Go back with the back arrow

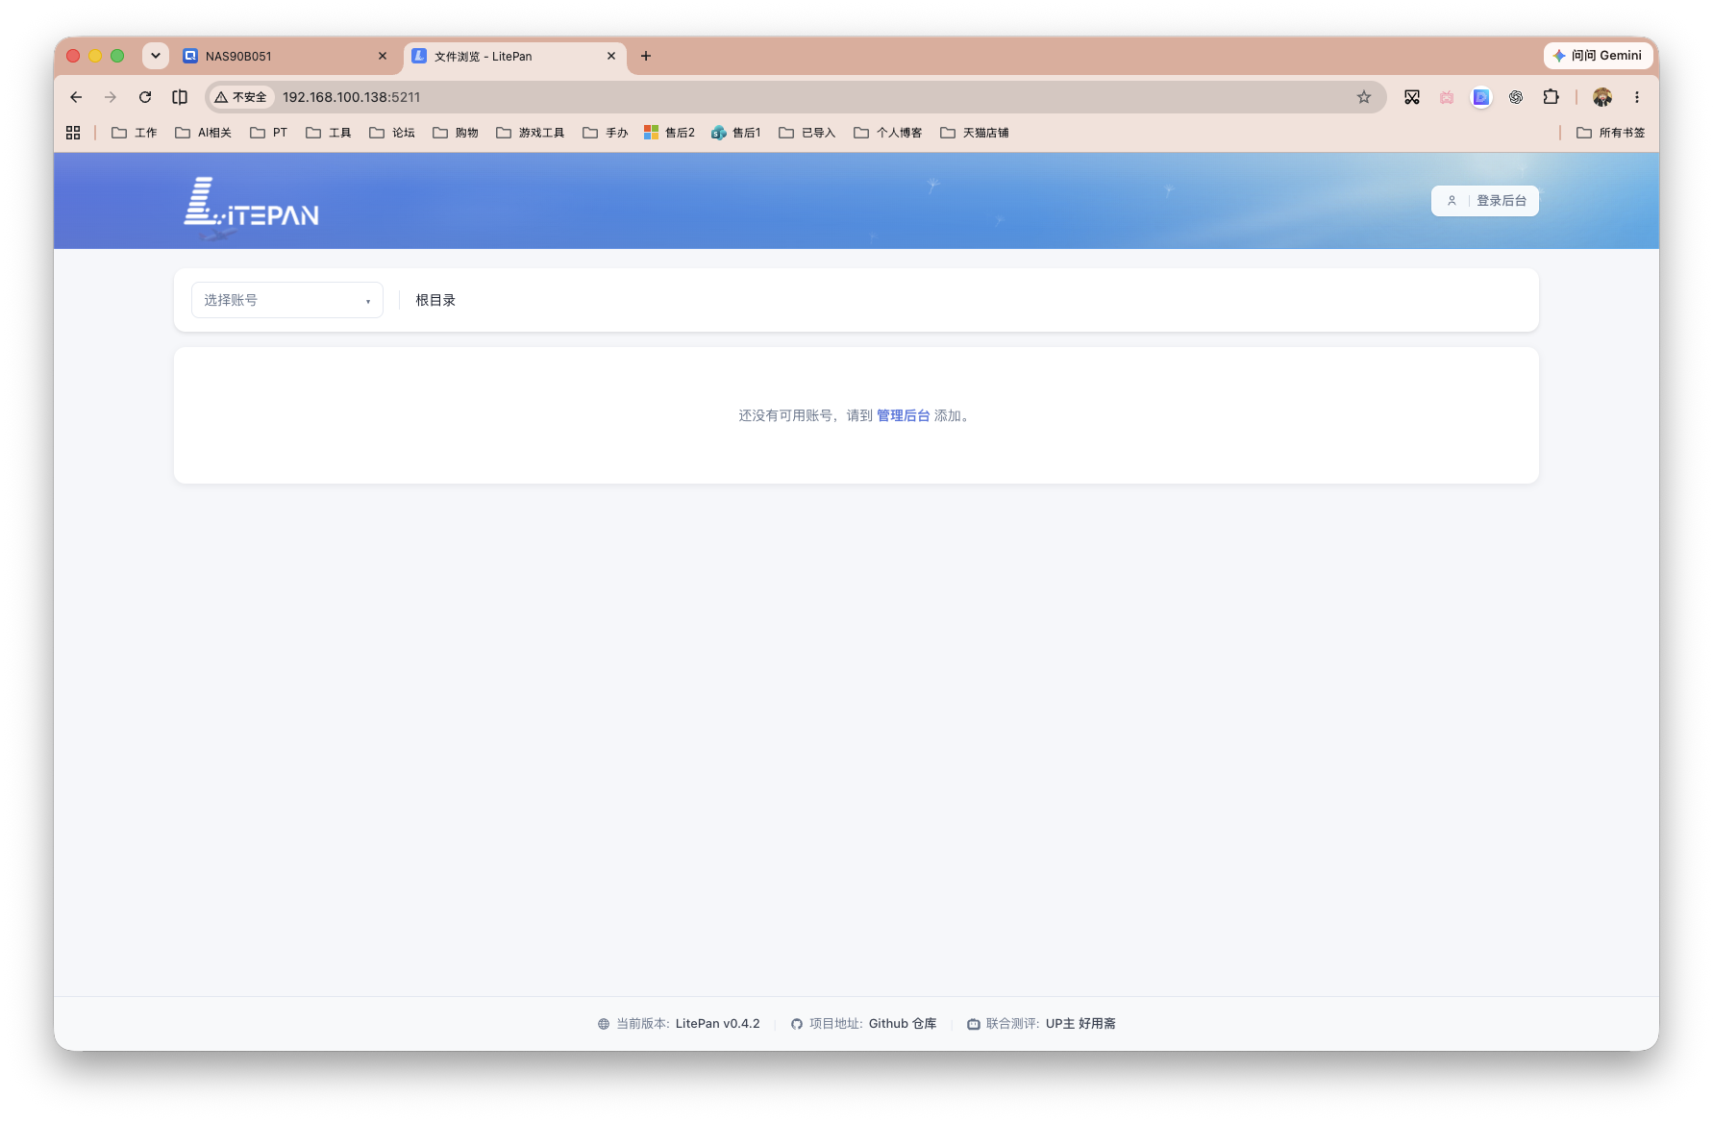tap(76, 97)
